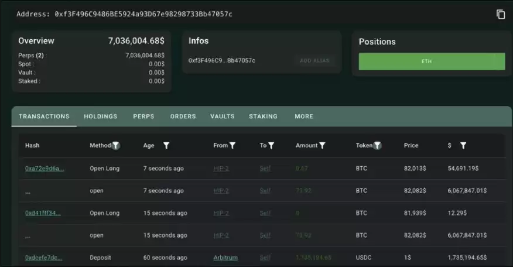Open the Holdings tab

pos(101,117)
